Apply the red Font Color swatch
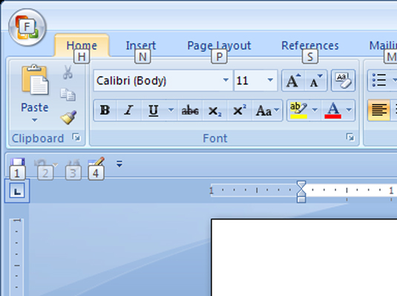Screen dimensions: 397x296 (x=332, y=111)
